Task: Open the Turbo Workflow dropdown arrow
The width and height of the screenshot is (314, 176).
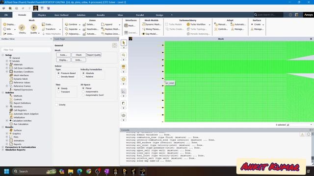Action: coord(209,24)
